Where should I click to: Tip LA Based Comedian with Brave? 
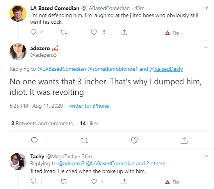pos(172,33)
